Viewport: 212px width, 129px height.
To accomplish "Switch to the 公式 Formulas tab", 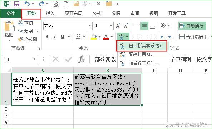I will point(97,13).
